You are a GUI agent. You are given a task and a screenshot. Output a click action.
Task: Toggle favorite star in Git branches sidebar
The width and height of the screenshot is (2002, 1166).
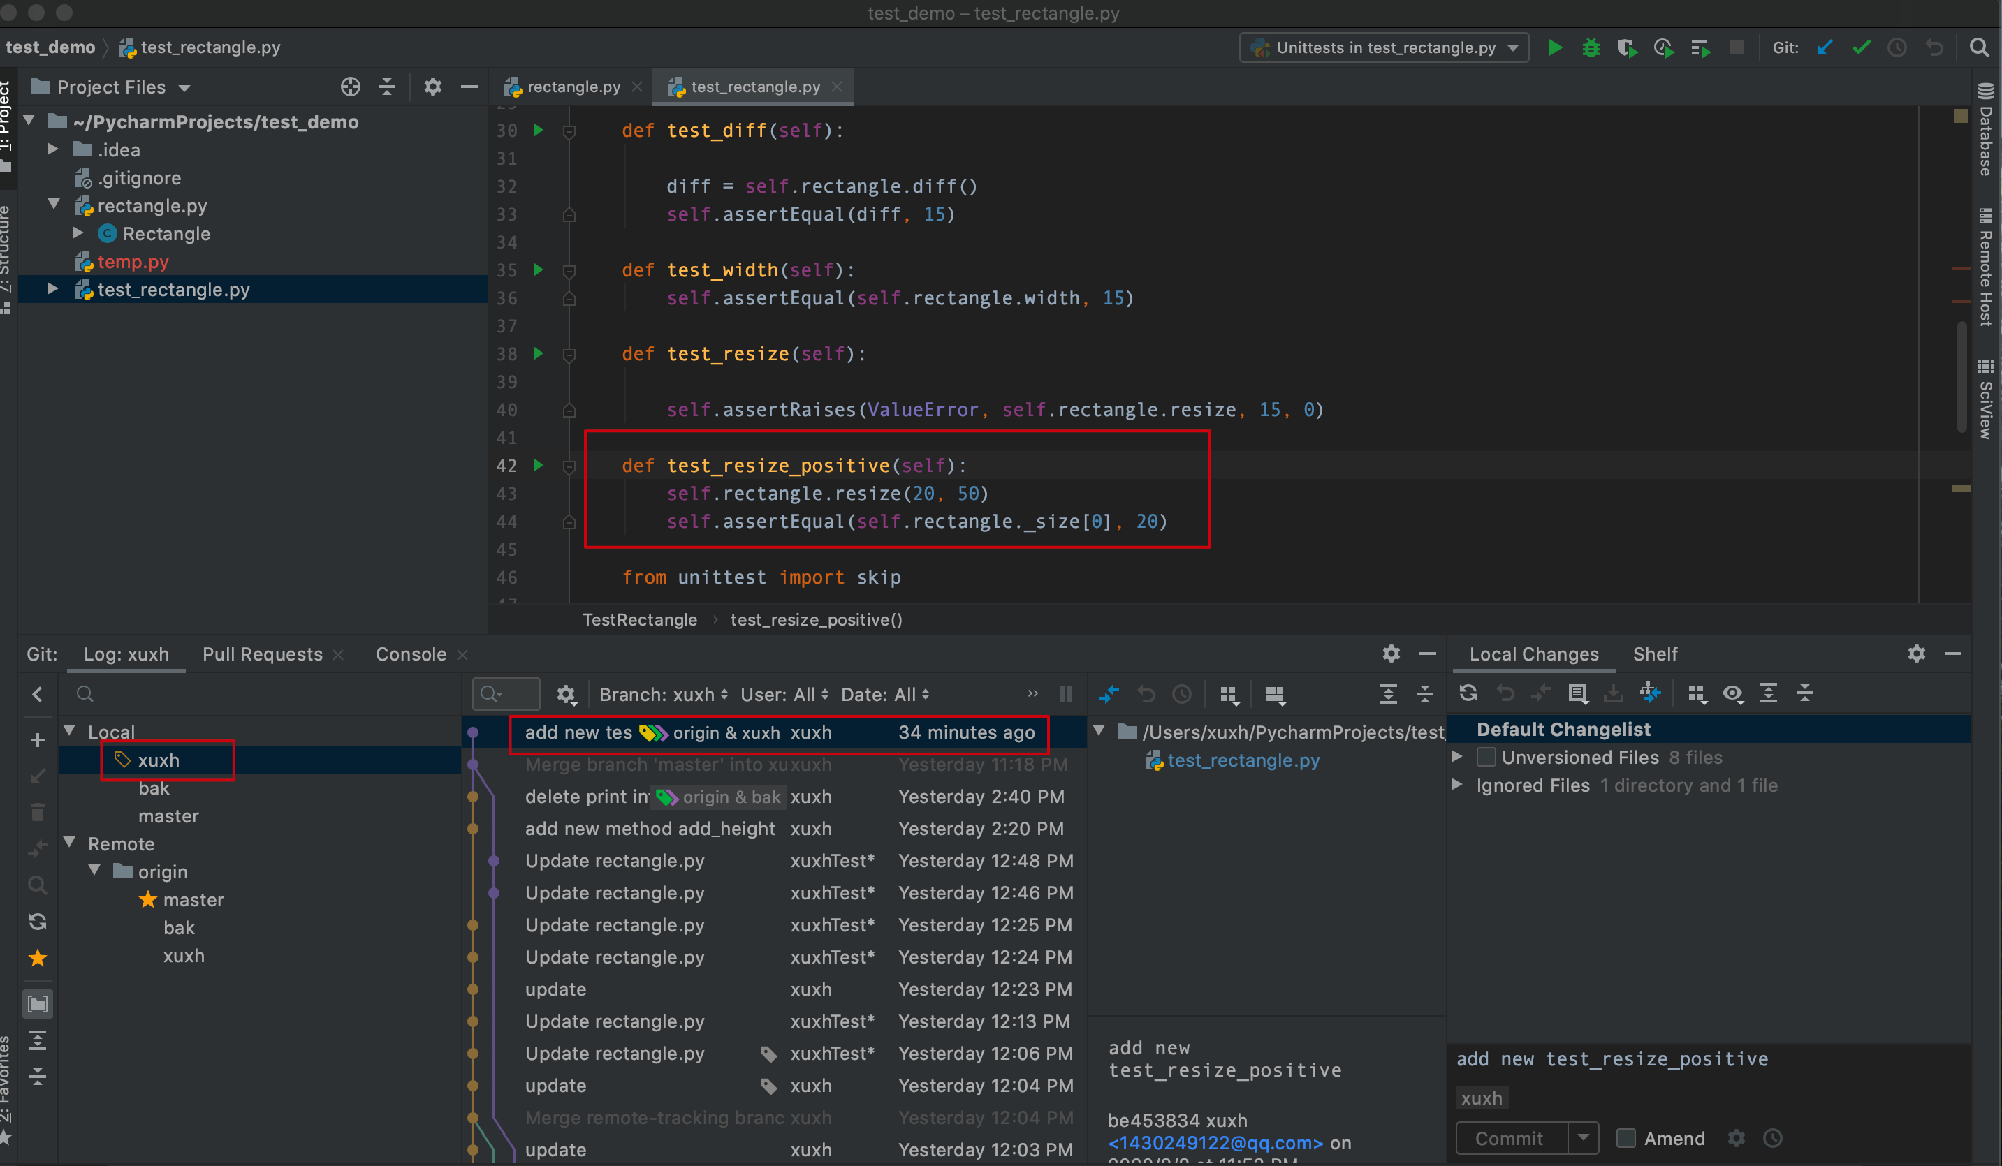pos(37,958)
